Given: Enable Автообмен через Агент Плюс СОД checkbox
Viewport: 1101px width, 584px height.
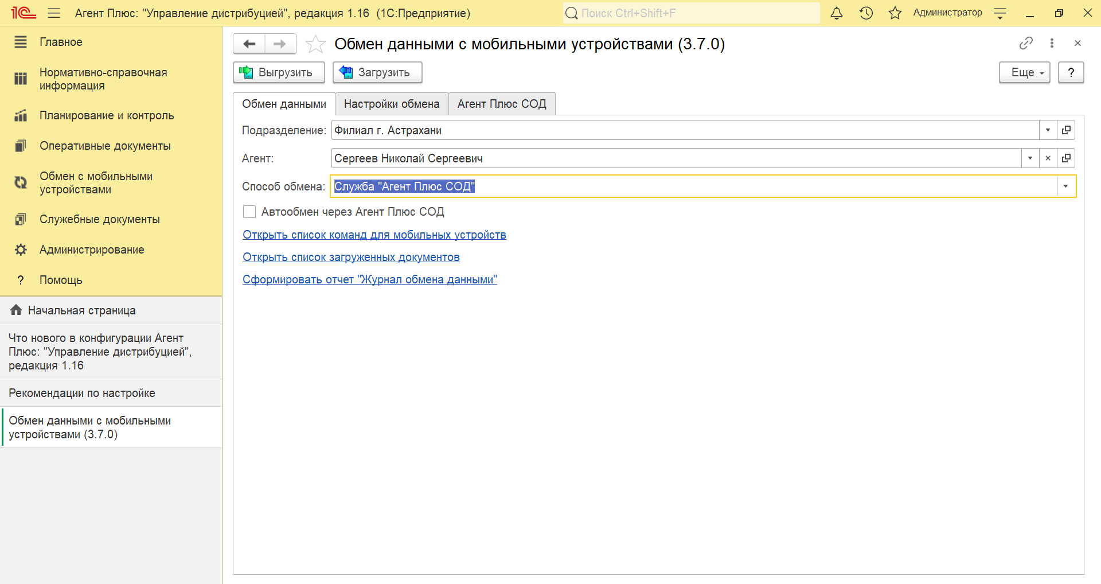Looking at the screenshot, I should [x=249, y=212].
